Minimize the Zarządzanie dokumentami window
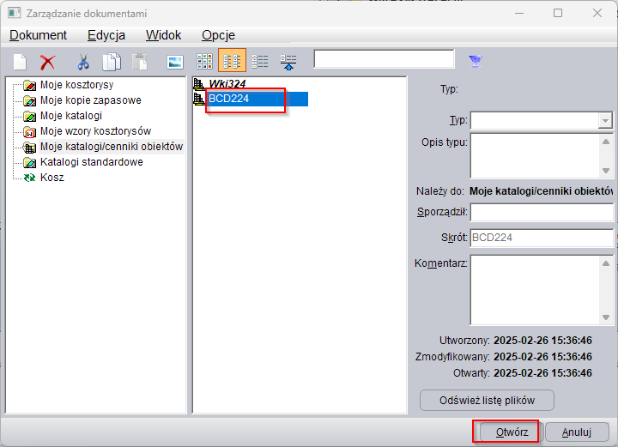This screenshot has width=618, height=447. coord(519,13)
